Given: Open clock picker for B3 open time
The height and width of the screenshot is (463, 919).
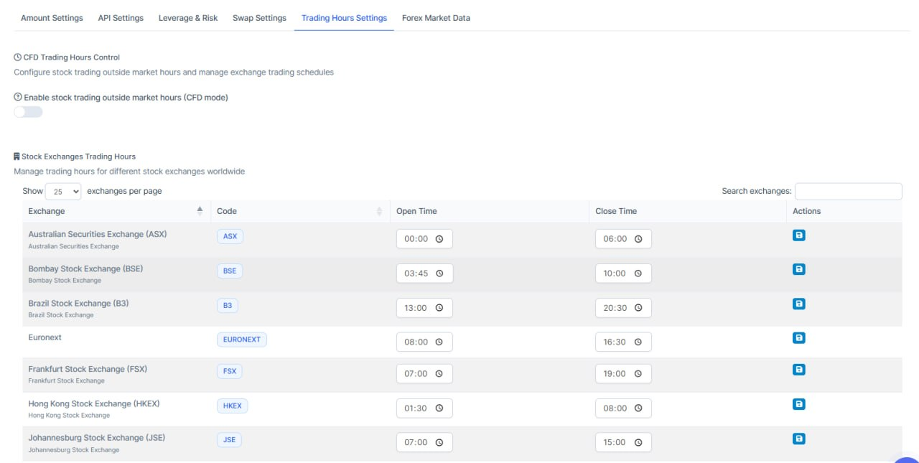Looking at the screenshot, I should 439,308.
